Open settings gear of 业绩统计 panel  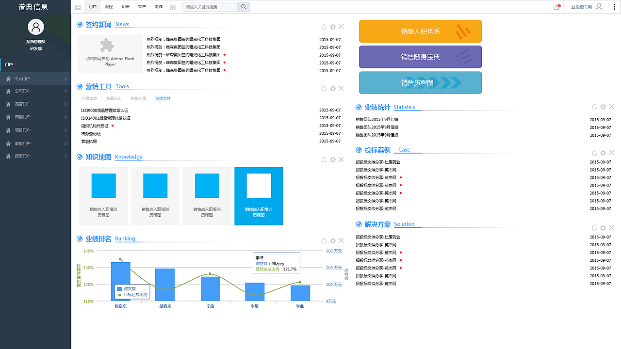(603, 107)
